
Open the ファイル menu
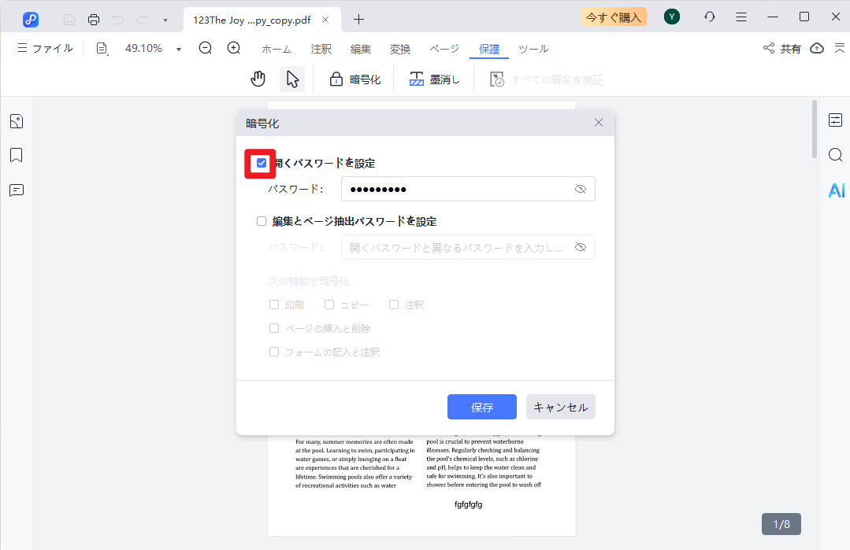46,49
